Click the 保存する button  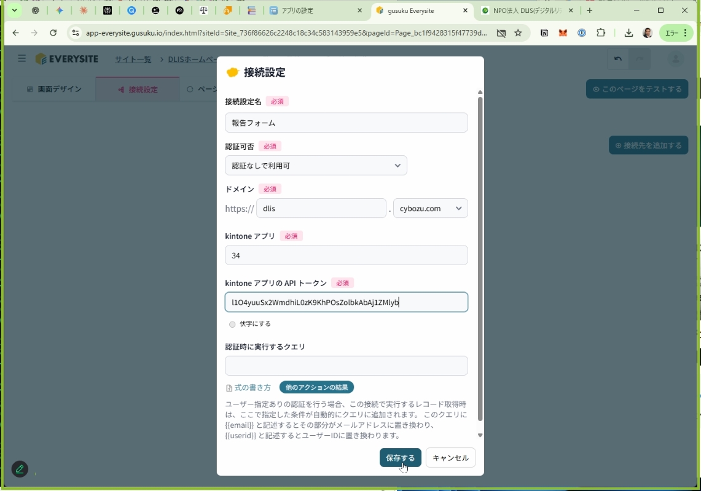click(x=400, y=457)
